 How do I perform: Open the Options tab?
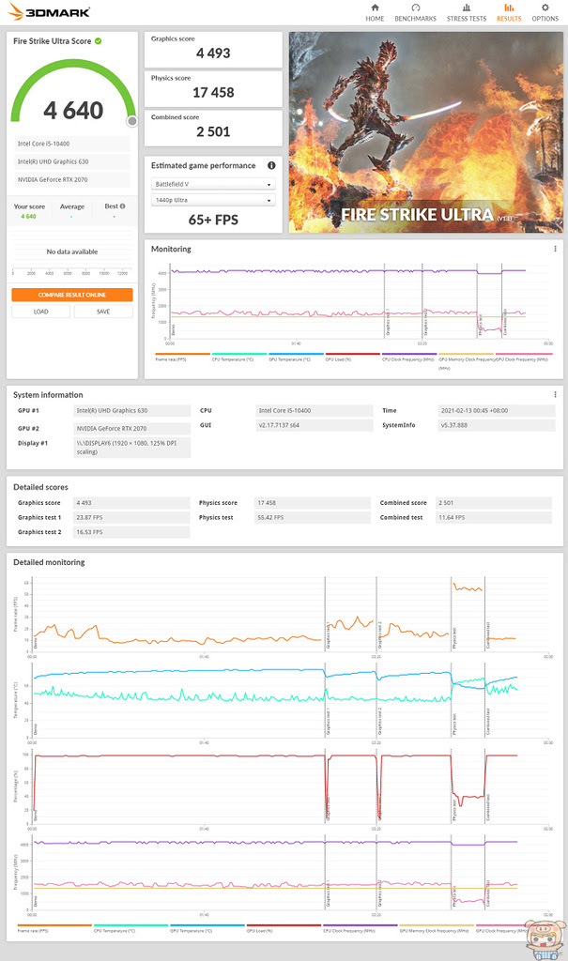(545, 13)
